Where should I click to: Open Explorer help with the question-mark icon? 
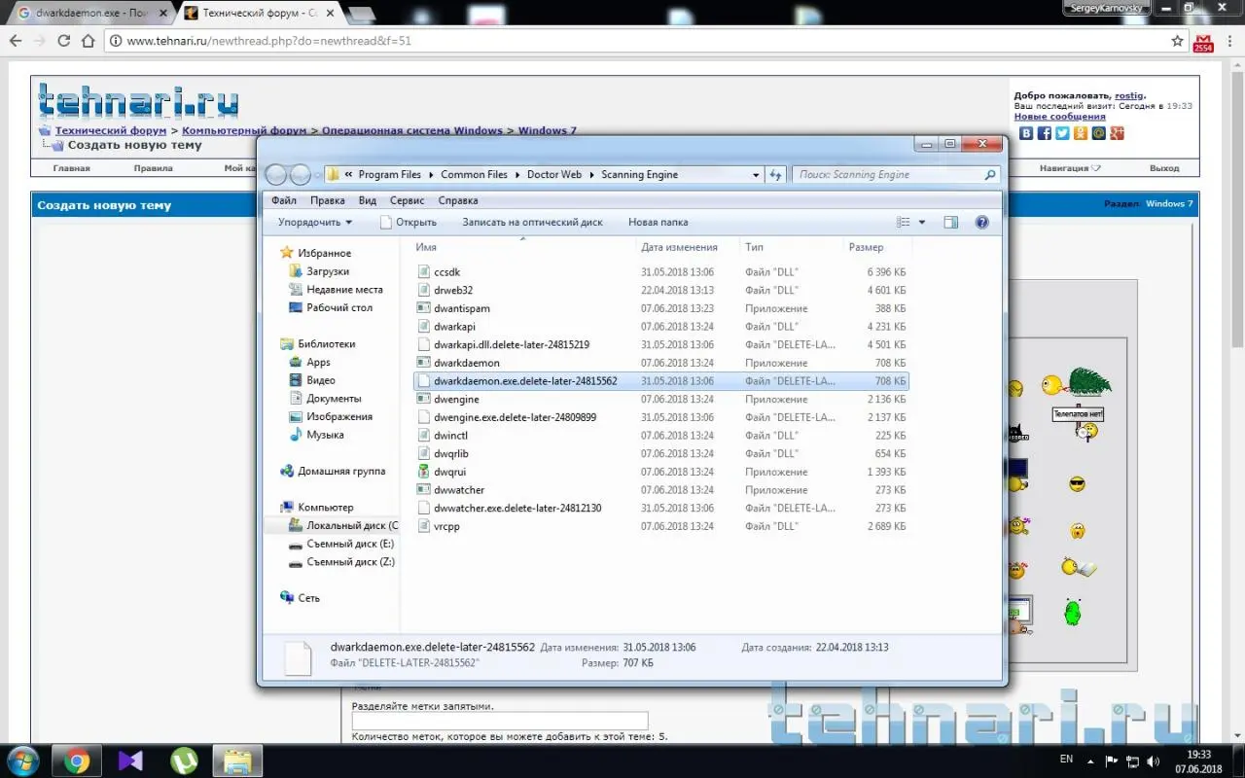982,223
